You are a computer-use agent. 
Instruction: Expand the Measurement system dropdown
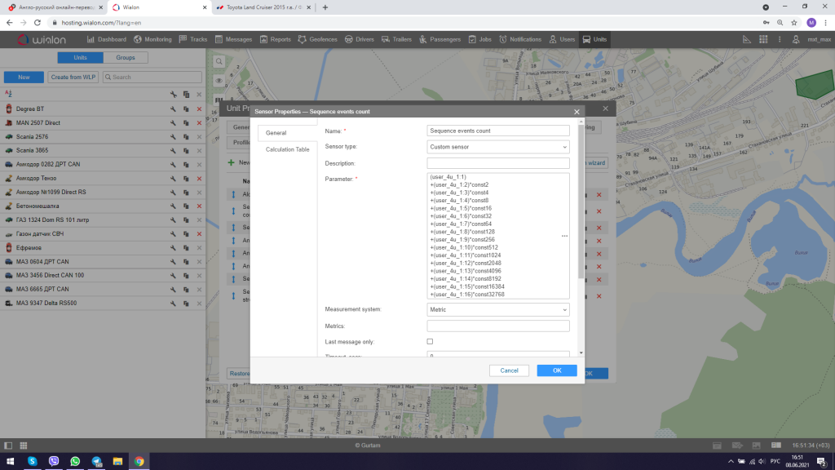[497, 310]
